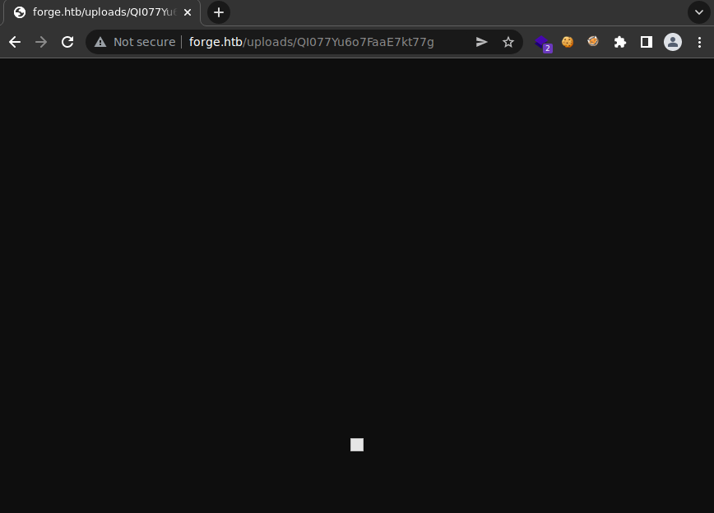This screenshot has height=513, width=714.
Task: Click the share page arrow icon
Action: tap(482, 42)
